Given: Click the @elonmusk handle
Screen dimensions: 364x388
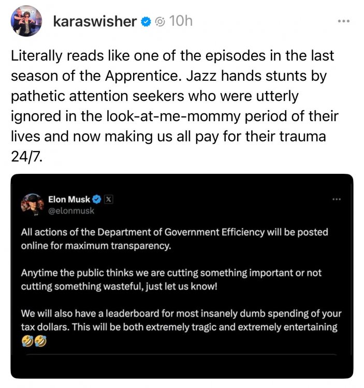Looking at the screenshot, I should click(x=71, y=211).
